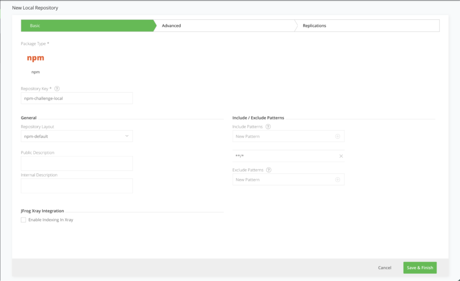Image resolution: width=460 pixels, height=281 pixels.
Task: Click the Exclude Patterns help icon
Action: pyautogui.click(x=269, y=170)
